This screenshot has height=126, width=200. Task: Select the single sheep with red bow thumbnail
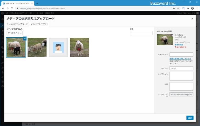coord(79,47)
